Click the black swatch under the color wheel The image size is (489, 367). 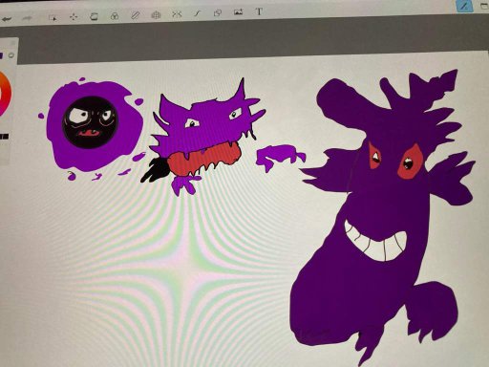click(4, 137)
